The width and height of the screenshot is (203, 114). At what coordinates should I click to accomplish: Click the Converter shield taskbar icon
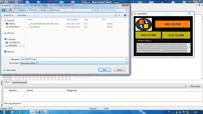pos(46,112)
